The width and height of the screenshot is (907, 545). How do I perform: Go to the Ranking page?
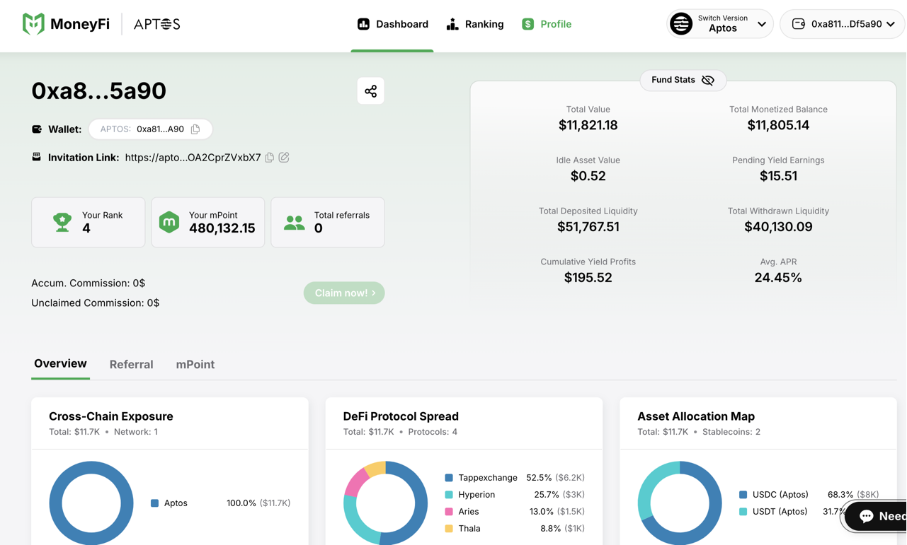tap(475, 24)
